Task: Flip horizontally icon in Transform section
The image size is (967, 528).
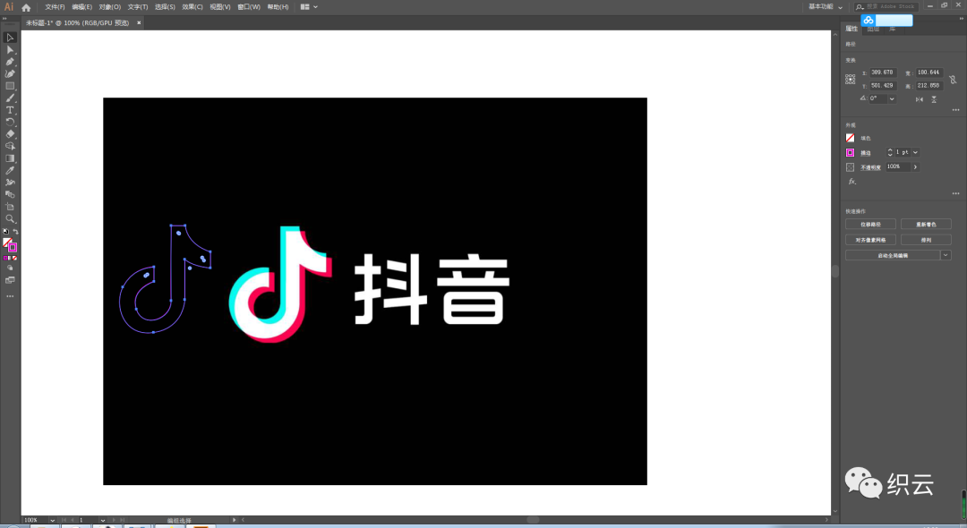Action: (x=920, y=99)
